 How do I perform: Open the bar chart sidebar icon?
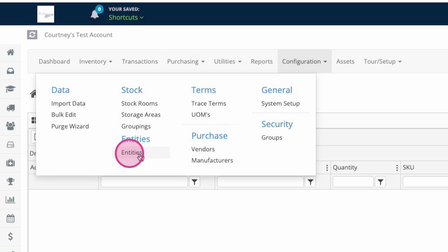[x=11, y=200]
